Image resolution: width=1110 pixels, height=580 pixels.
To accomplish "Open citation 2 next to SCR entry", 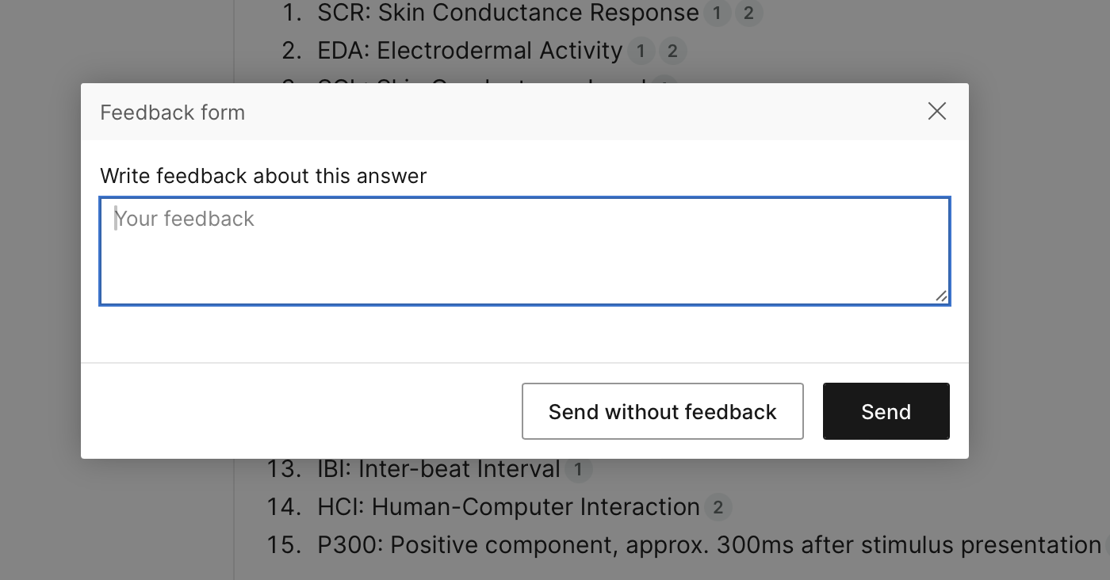I will (748, 13).
